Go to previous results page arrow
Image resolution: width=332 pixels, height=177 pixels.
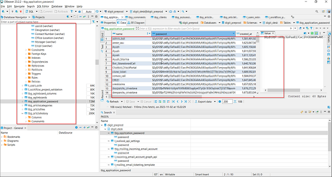point(177,102)
